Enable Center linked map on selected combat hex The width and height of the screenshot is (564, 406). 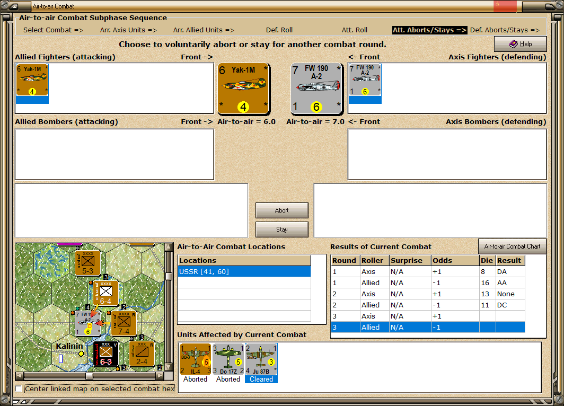coord(19,389)
